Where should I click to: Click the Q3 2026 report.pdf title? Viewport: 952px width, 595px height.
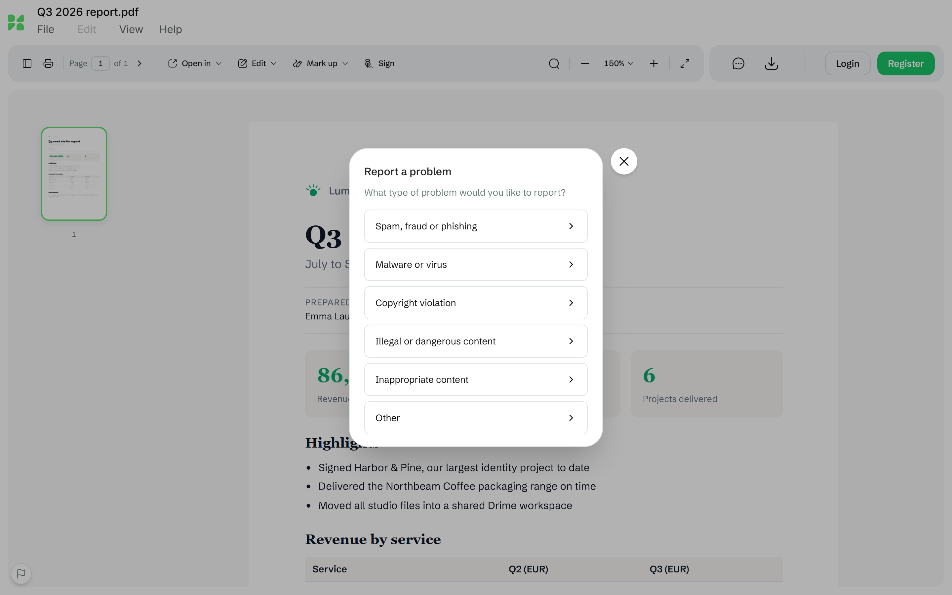tap(88, 12)
